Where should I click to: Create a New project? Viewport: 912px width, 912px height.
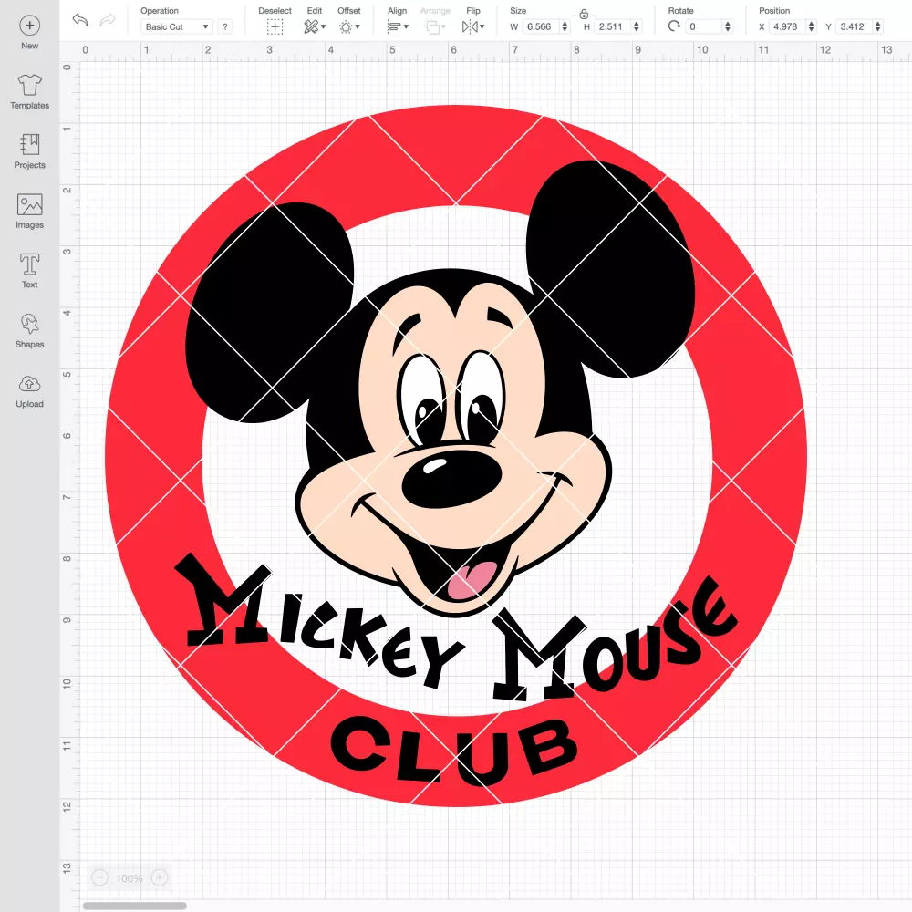pos(30,33)
